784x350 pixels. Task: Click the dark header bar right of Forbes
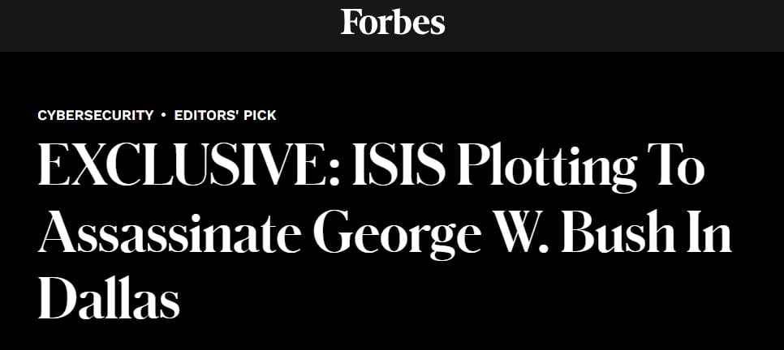pos(614,25)
